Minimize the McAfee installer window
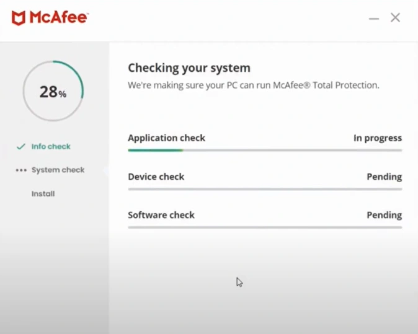Image resolution: width=418 pixels, height=334 pixels. coord(374,19)
